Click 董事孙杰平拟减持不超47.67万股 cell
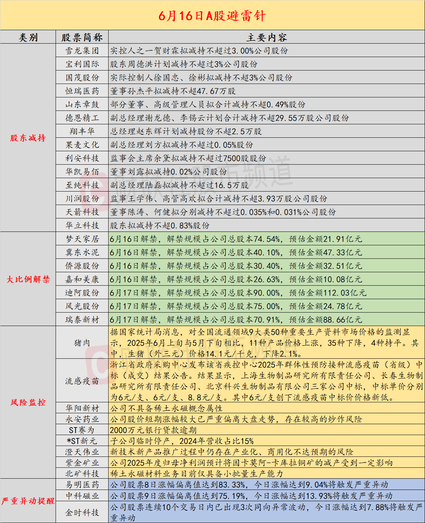This screenshot has width=425, height=523. (x=267, y=91)
